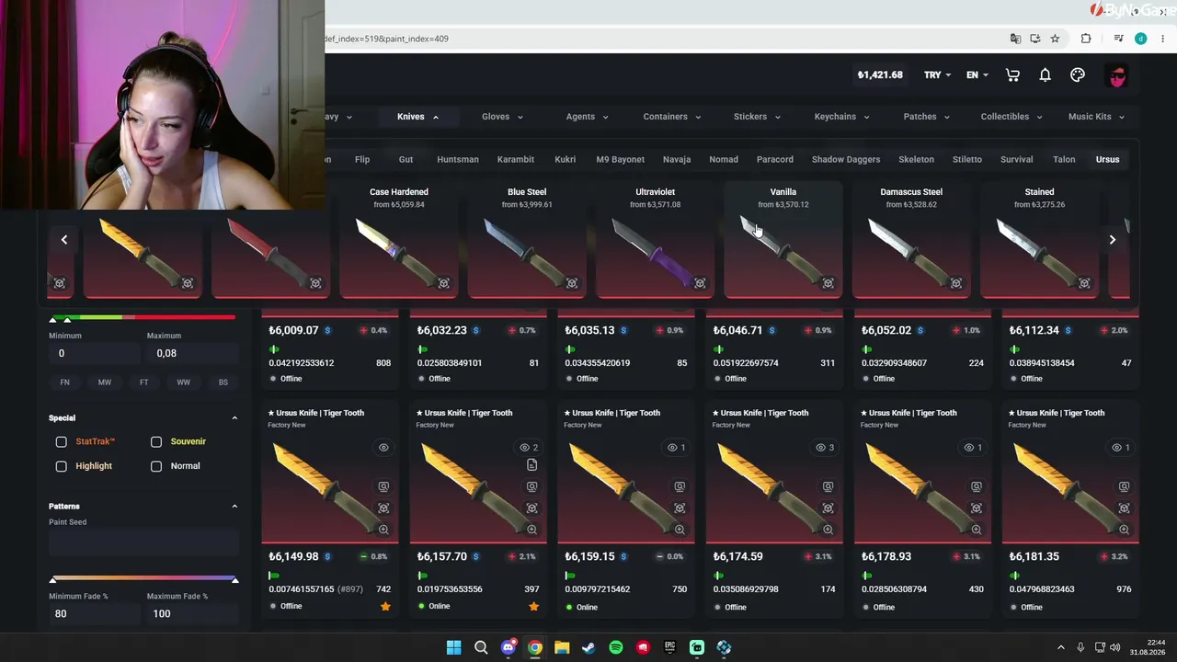Click the Minimum Fade % field showing 80
Viewport: 1177px width, 662px height.
94,613
